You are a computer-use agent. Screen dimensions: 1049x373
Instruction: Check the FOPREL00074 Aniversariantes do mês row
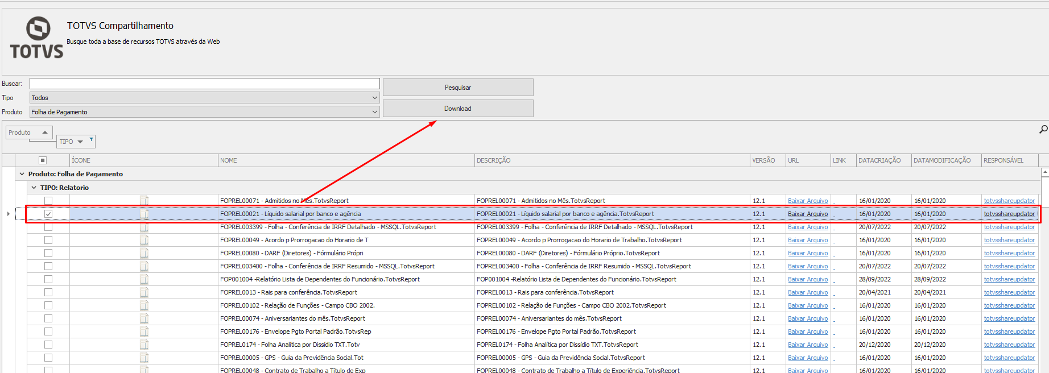pos(48,318)
